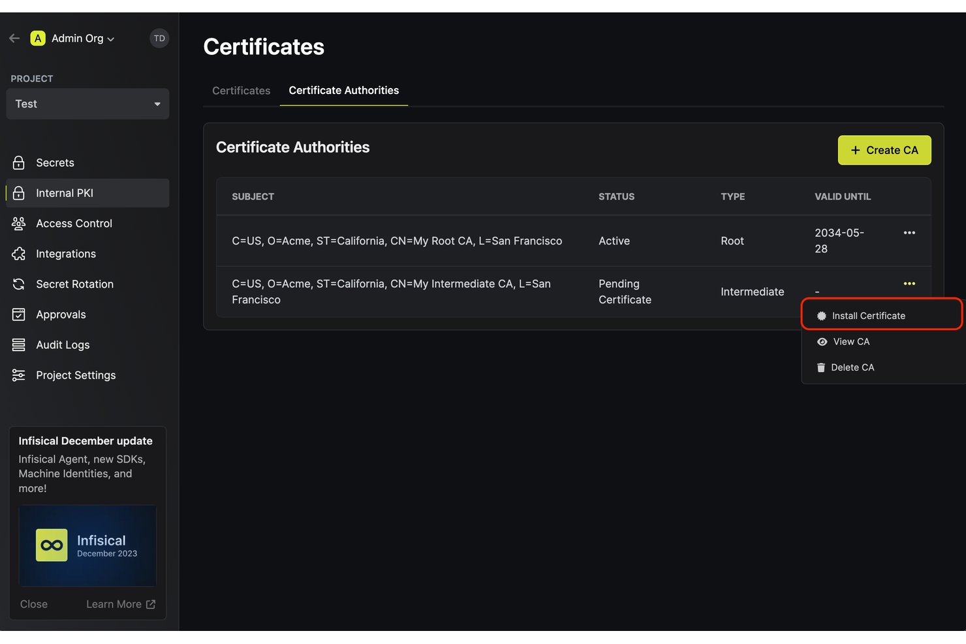This screenshot has width=966, height=644.
Task: Click the yellow Admin Org logo icon
Action: (x=38, y=38)
